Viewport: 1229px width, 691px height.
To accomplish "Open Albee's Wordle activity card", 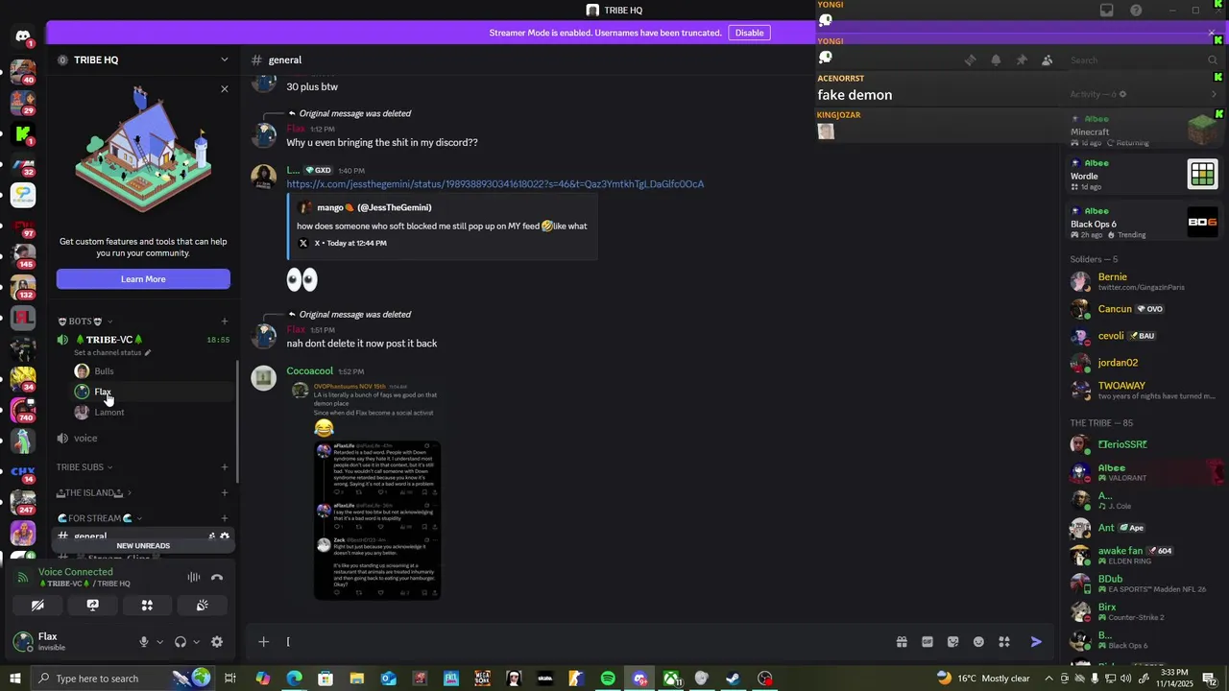I will click(1144, 175).
